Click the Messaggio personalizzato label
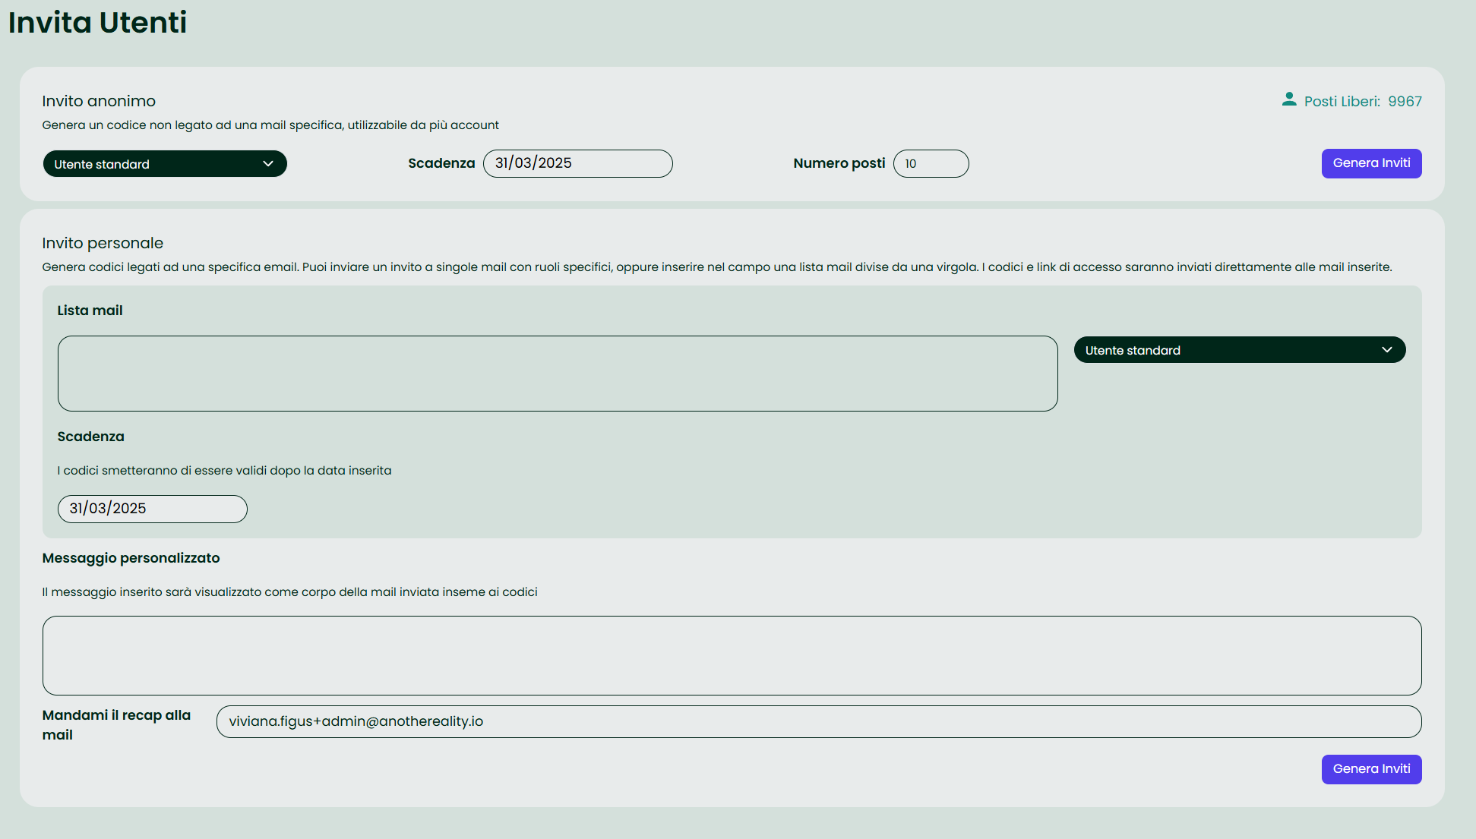Image resolution: width=1476 pixels, height=839 pixels. tap(131, 558)
